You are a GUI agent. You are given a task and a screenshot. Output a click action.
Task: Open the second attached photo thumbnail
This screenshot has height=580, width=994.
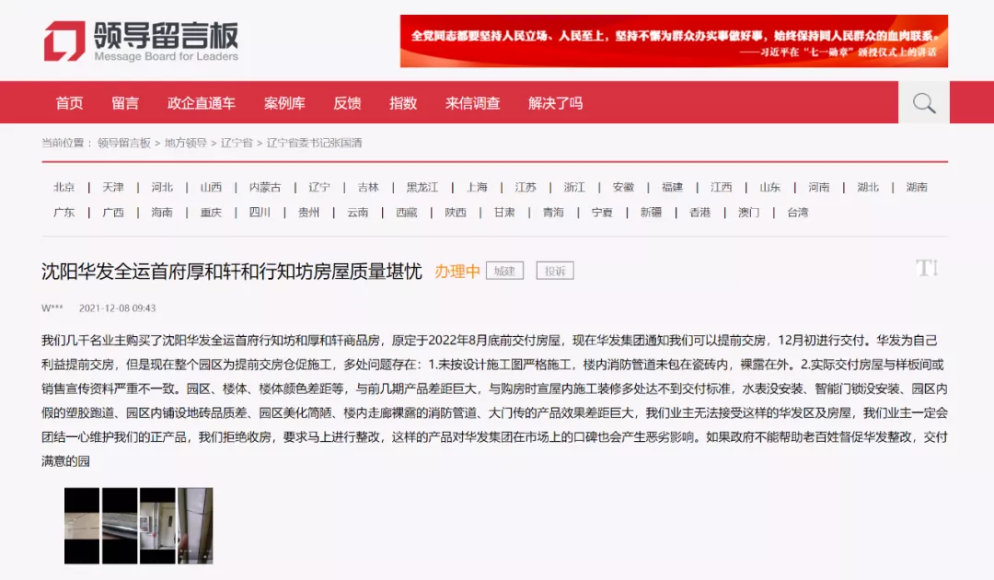click(120, 526)
